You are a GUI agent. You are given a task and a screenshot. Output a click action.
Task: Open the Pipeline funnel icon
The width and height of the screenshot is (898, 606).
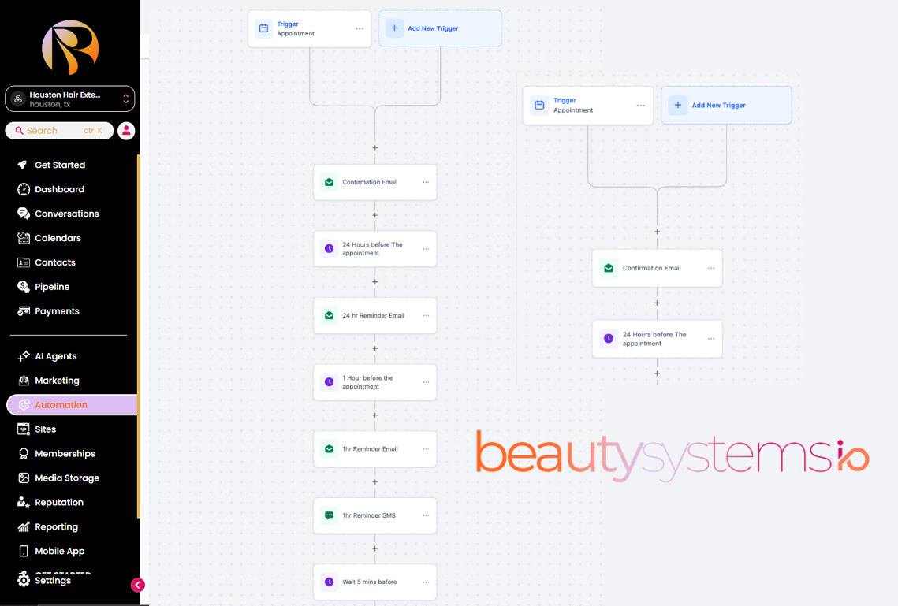click(x=24, y=287)
